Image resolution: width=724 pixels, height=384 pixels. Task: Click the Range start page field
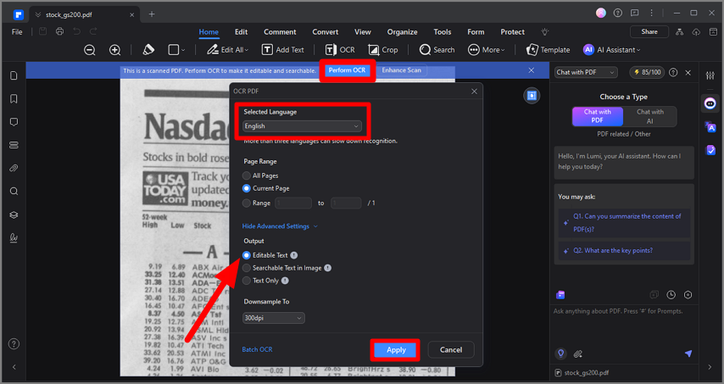click(293, 203)
